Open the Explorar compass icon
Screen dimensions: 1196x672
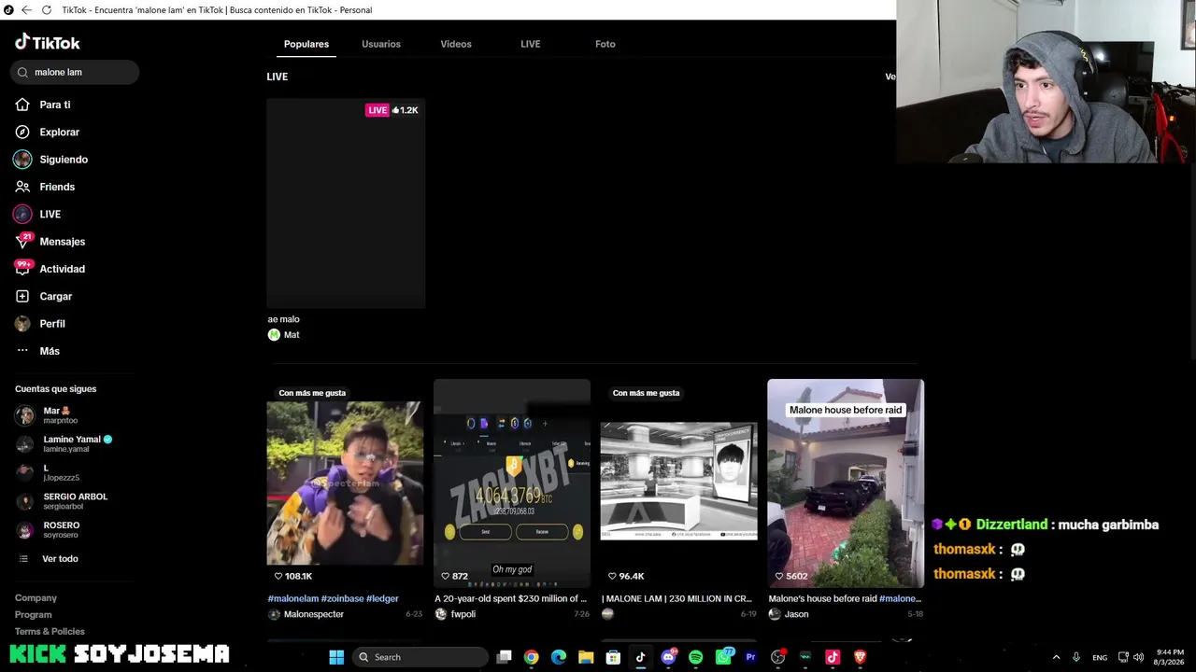coord(23,132)
